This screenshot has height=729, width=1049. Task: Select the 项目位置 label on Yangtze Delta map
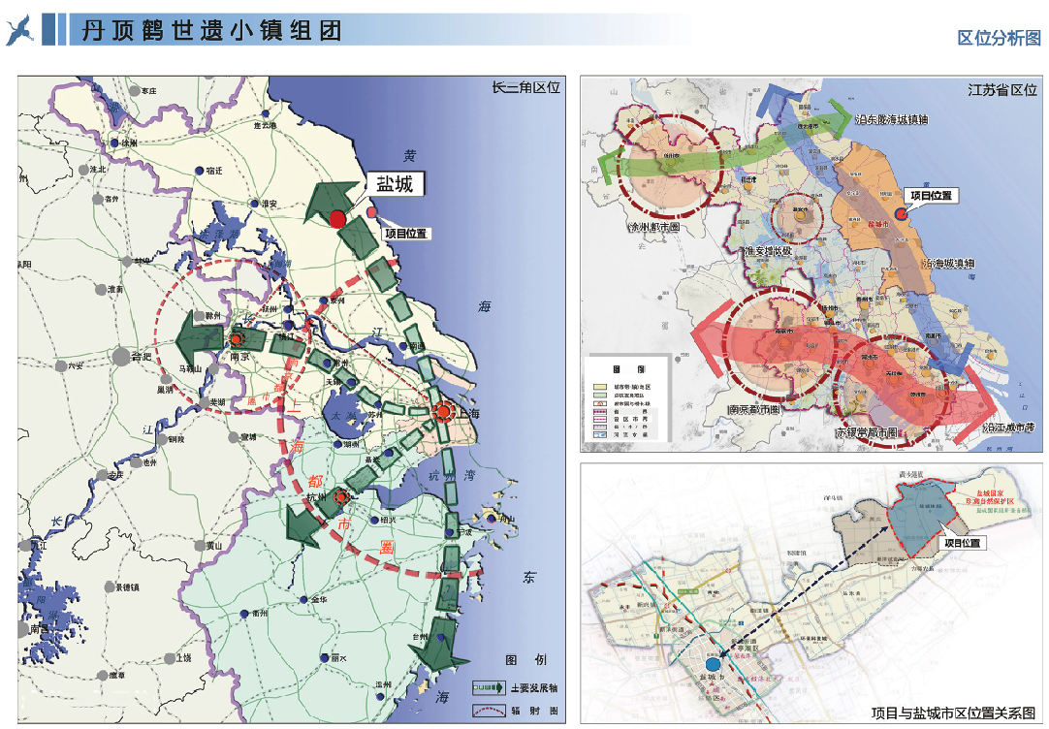405,234
